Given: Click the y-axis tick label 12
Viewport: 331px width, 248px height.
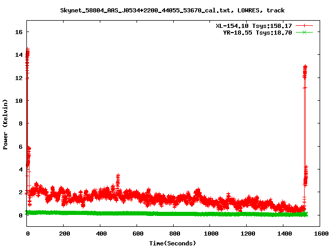Looking at the screenshot, I should point(19,78).
